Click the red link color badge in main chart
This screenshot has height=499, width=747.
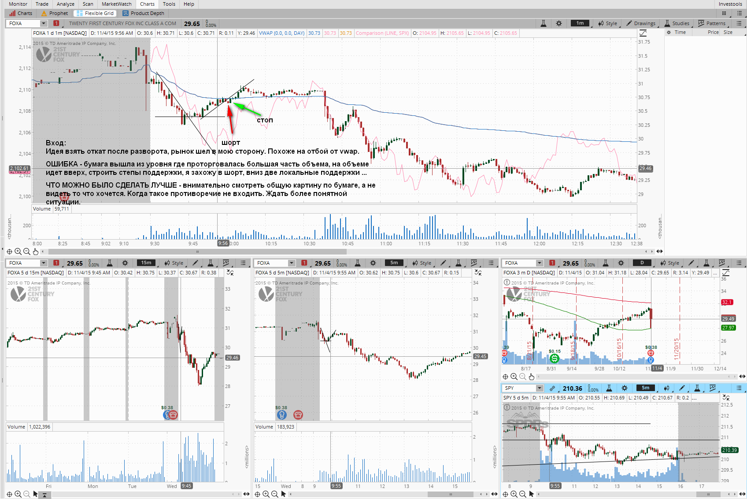coord(56,23)
